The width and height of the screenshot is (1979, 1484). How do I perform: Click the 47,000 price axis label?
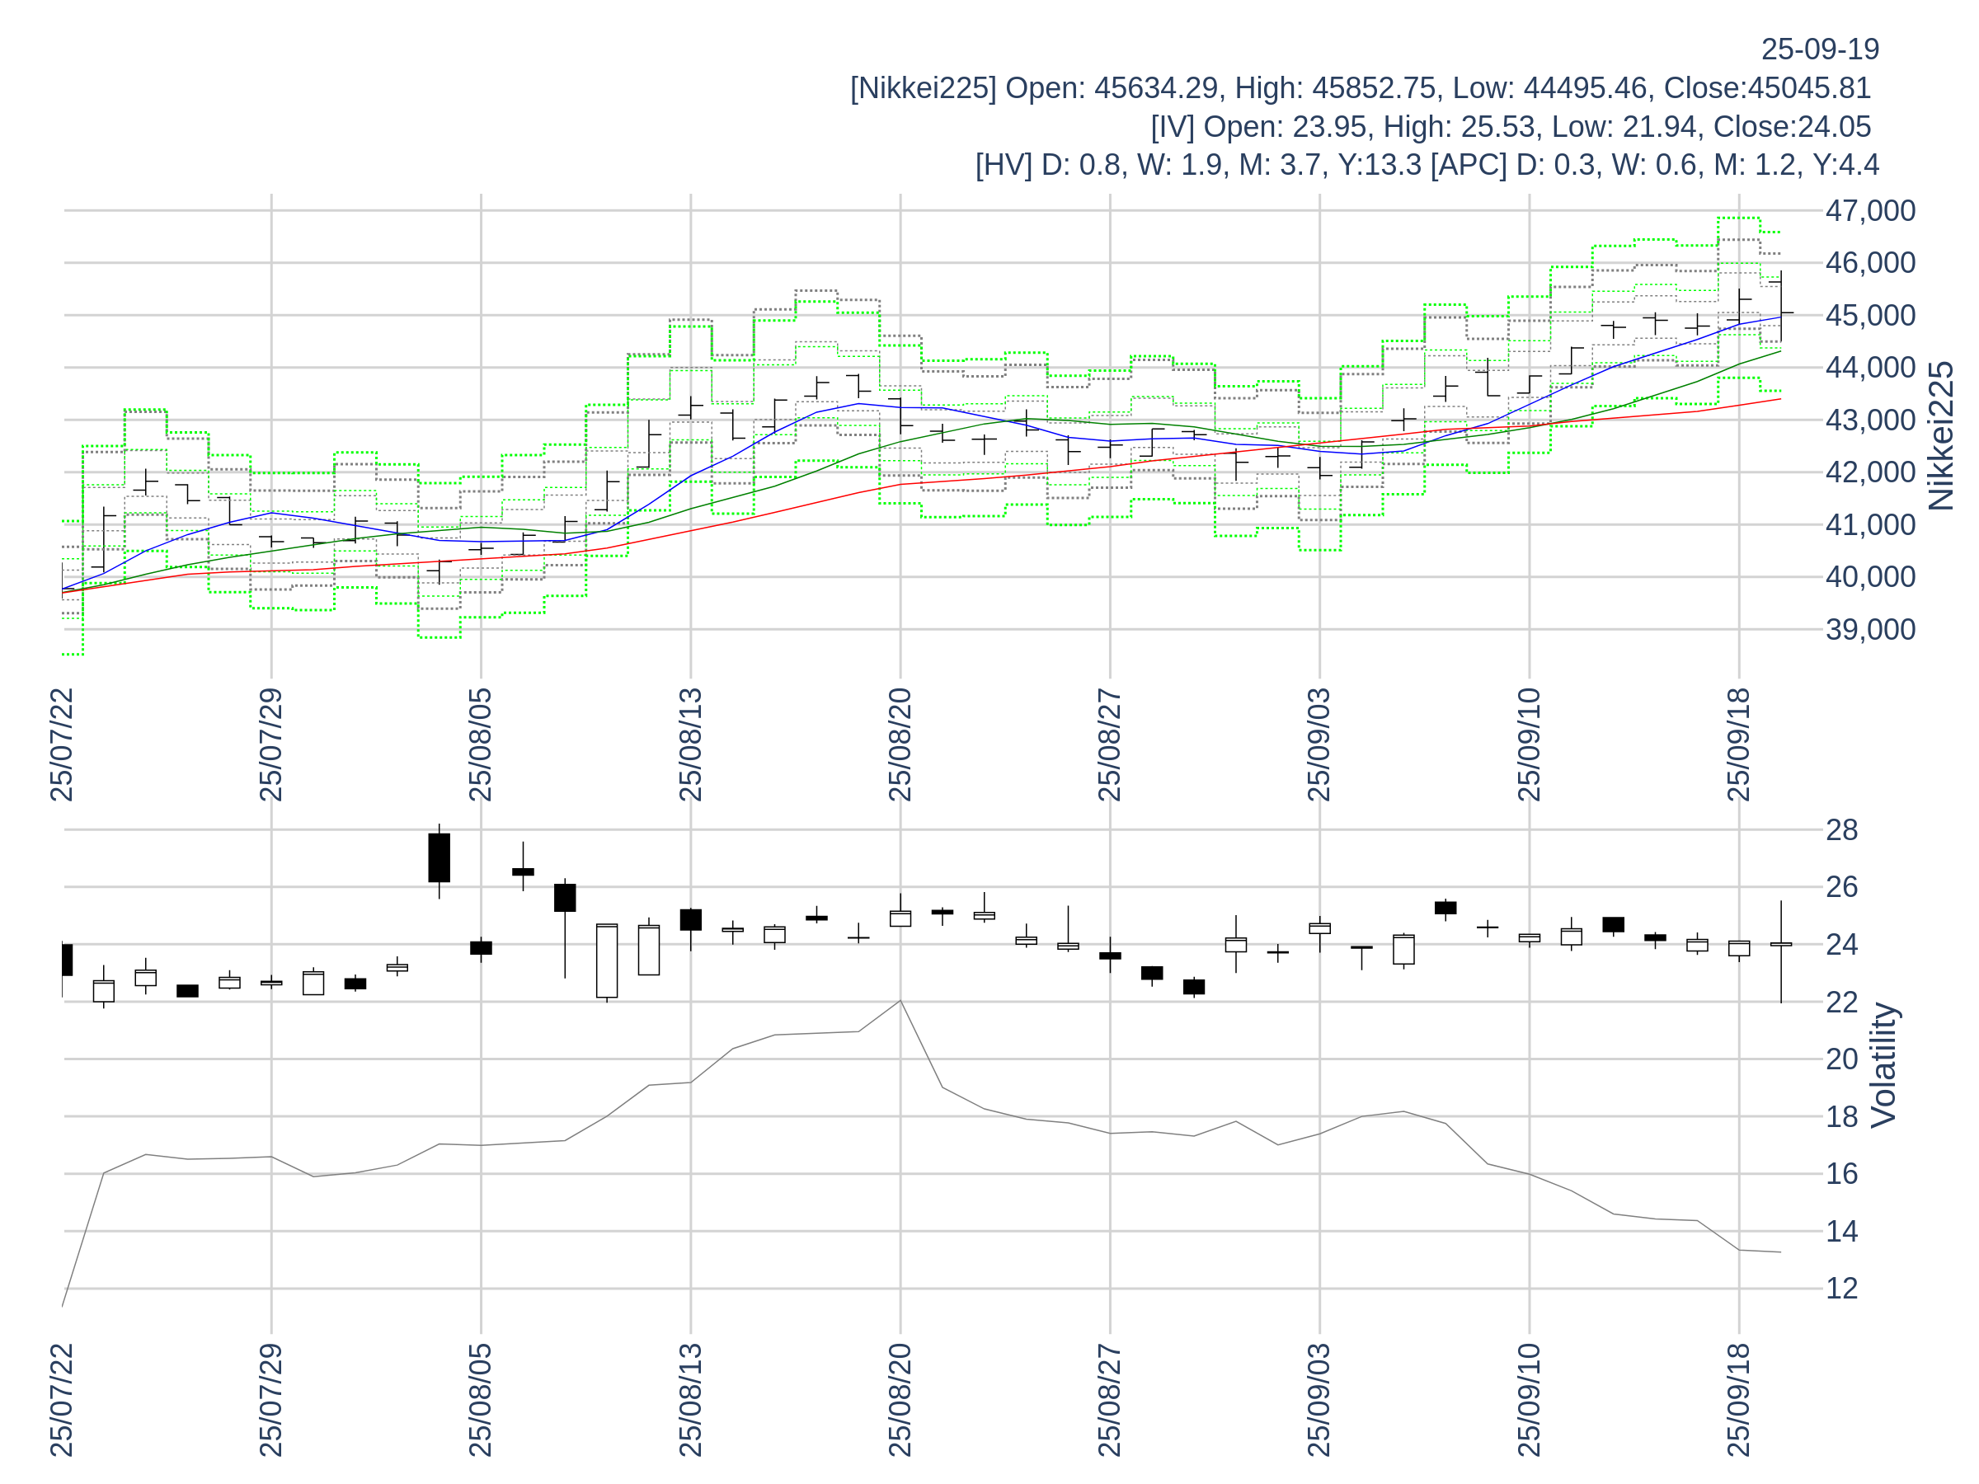1870,211
